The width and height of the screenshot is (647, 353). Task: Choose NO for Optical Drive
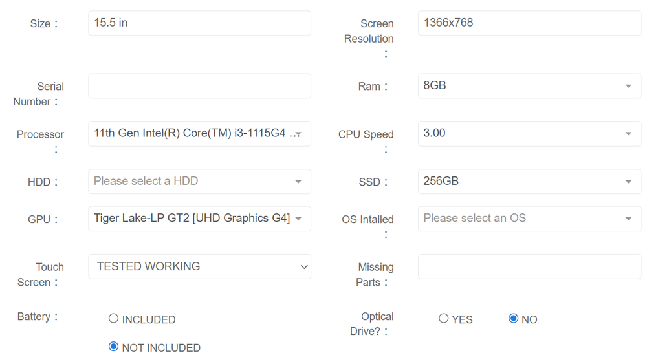pos(514,319)
